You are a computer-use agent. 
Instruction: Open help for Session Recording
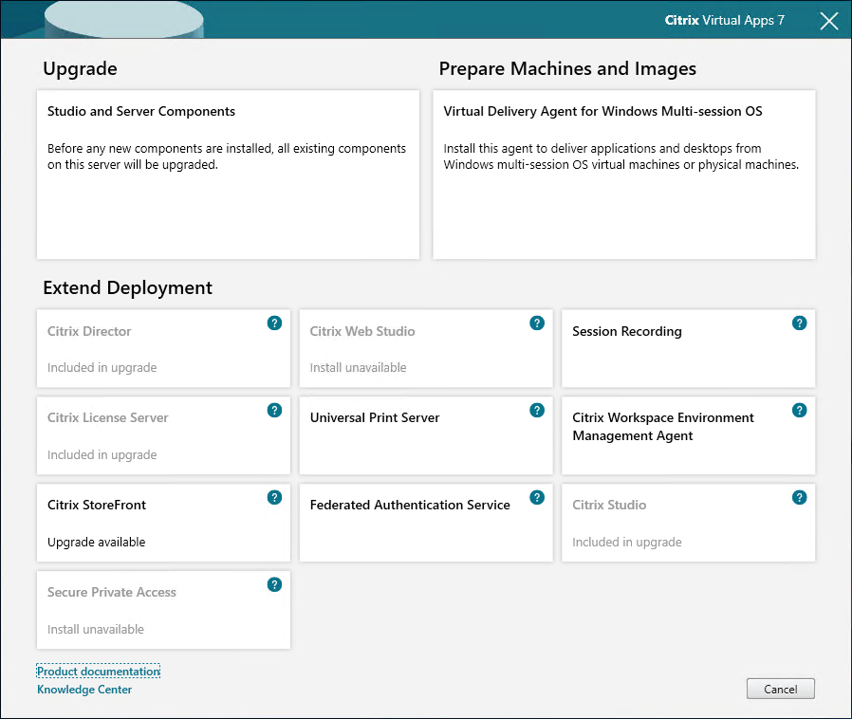(x=799, y=323)
